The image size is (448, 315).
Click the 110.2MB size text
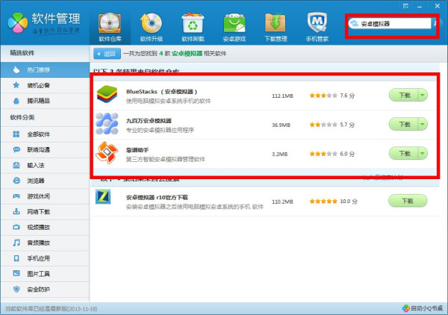tap(282, 202)
